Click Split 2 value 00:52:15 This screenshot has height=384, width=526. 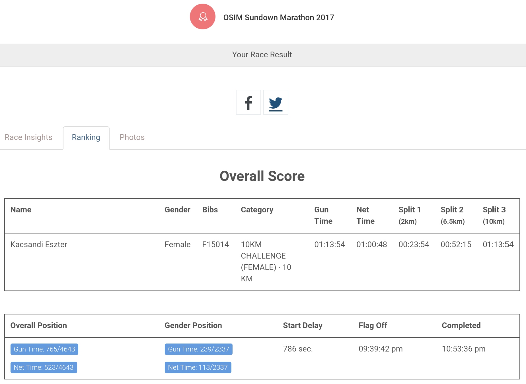coord(456,245)
